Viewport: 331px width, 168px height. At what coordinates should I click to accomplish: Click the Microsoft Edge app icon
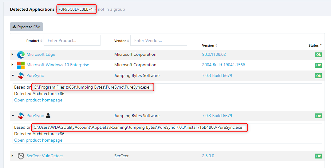coord(21,55)
